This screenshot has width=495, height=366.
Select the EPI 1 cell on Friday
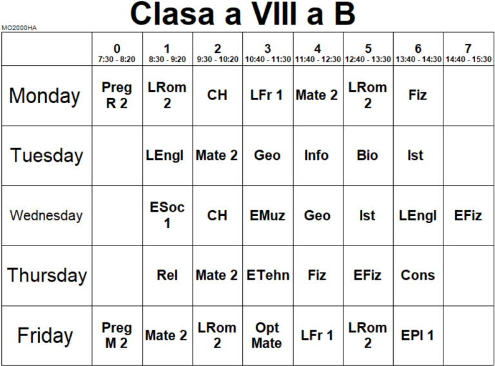pyautogui.click(x=418, y=336)
